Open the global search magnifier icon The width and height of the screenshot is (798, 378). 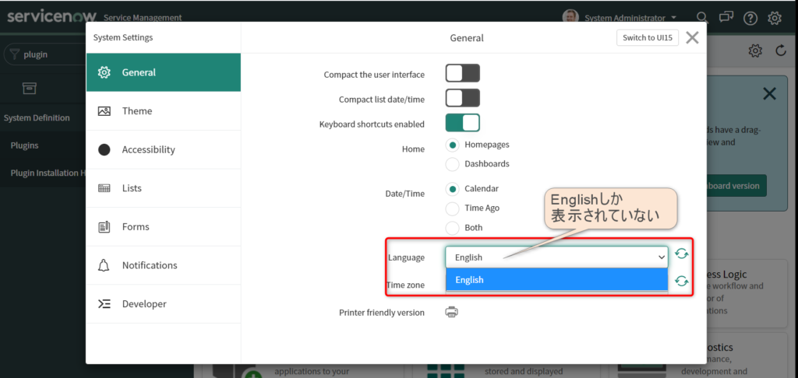(x=702, y=18)
